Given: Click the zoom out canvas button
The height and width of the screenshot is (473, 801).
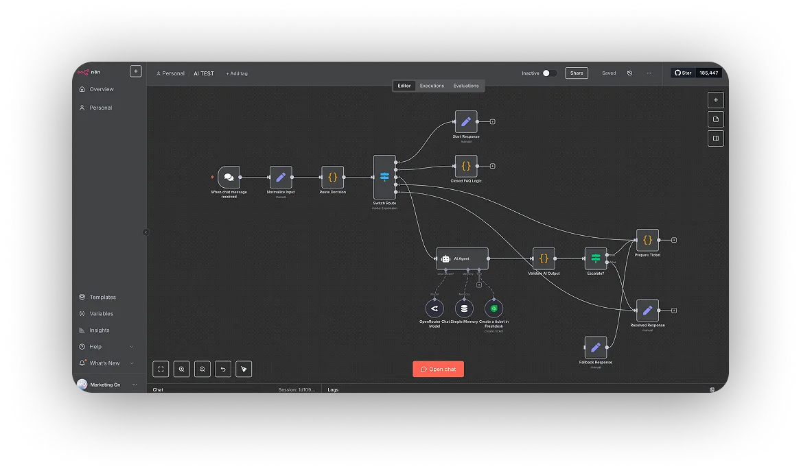Looking at the screenshot, I should (202, 369).
